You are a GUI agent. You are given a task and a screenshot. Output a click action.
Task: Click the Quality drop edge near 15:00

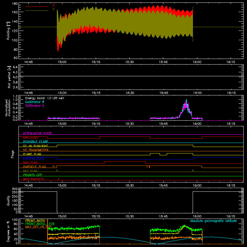57,202
